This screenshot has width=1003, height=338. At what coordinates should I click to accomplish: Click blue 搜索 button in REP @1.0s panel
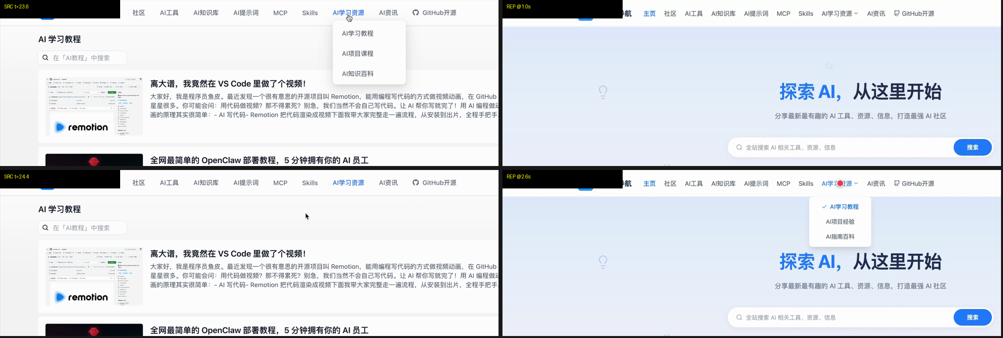(973, 148)
